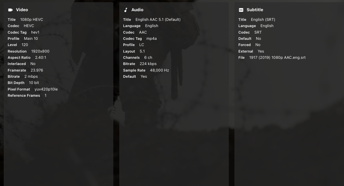Select the Audio section heading
The height and width of the screenshot is (186, 344).
click(137, 10)
